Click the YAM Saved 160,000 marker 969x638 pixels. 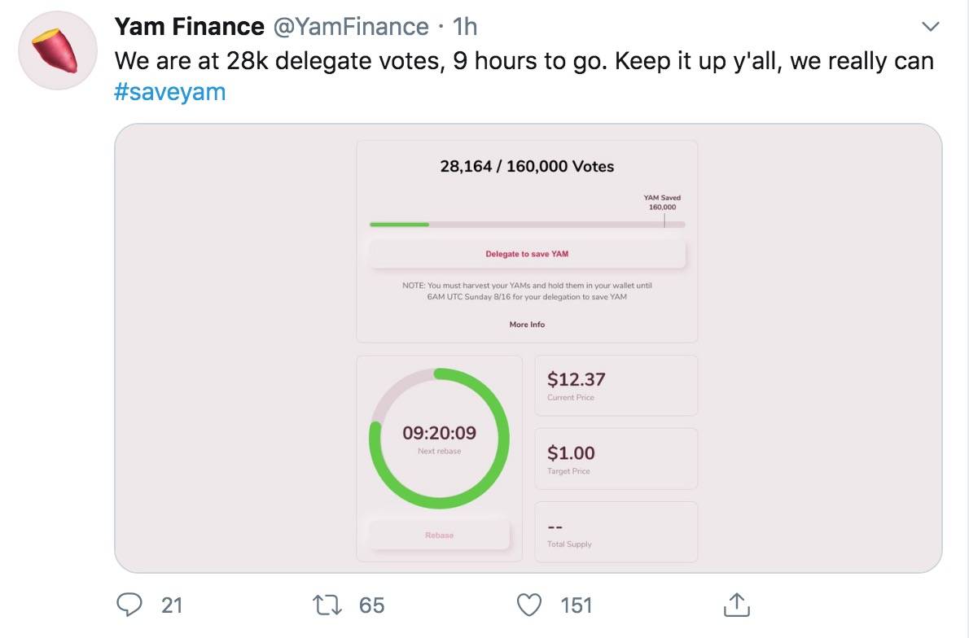(x=663, y=203)
